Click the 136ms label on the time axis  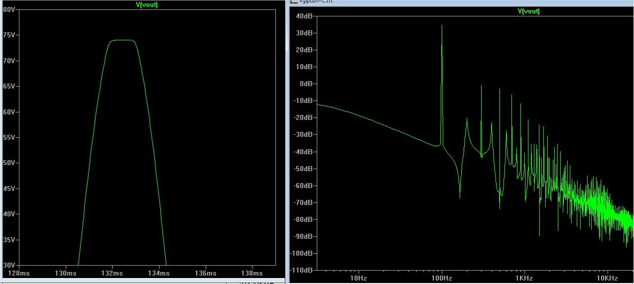(x=205, y=273)
